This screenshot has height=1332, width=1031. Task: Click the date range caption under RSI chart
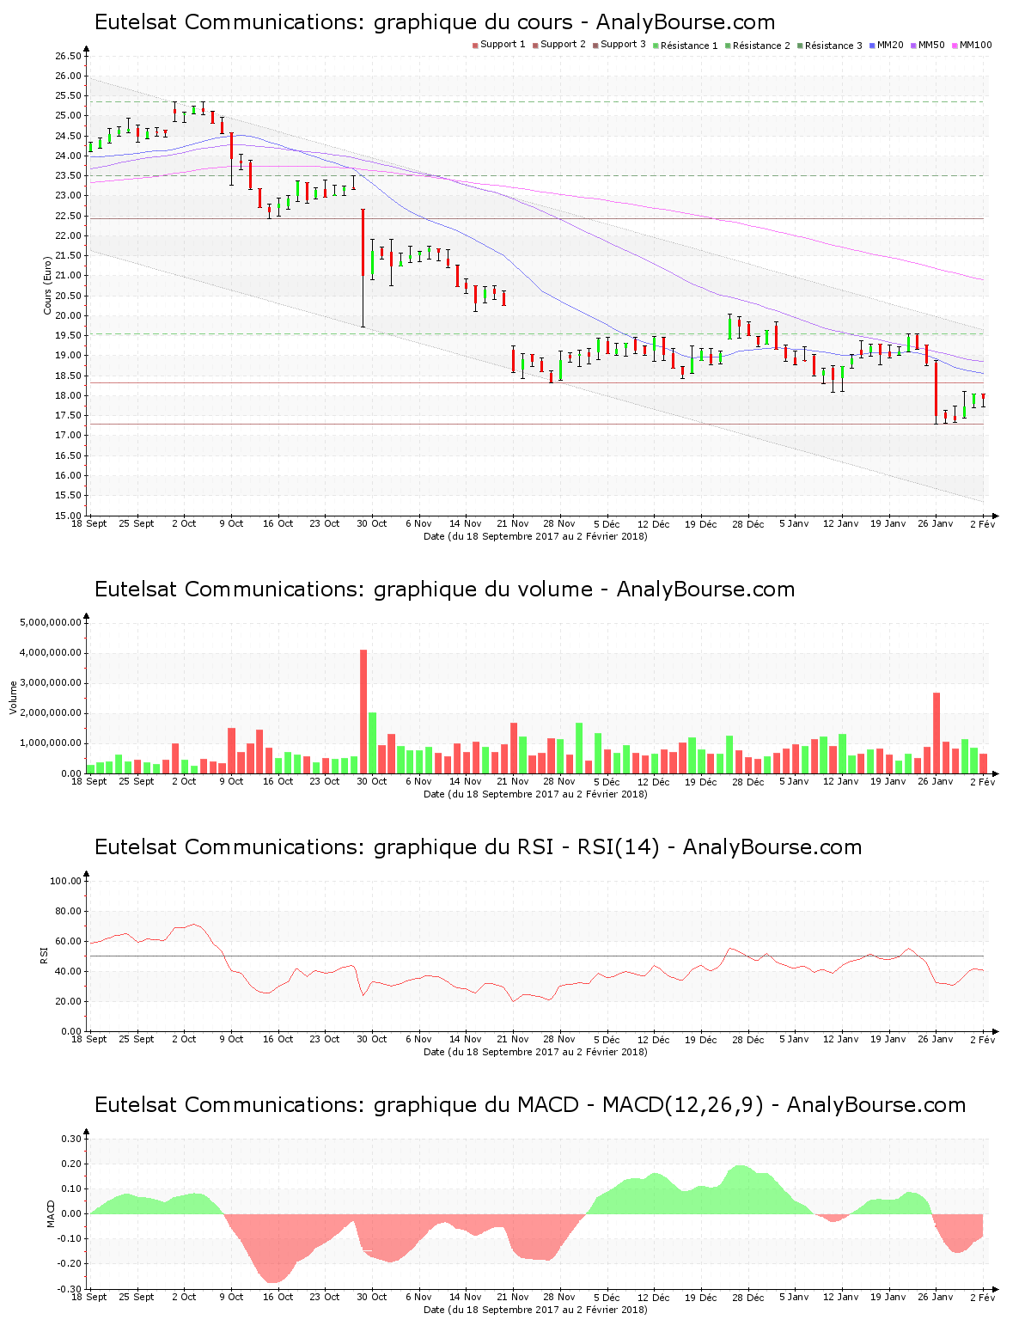click(535, 1052)
